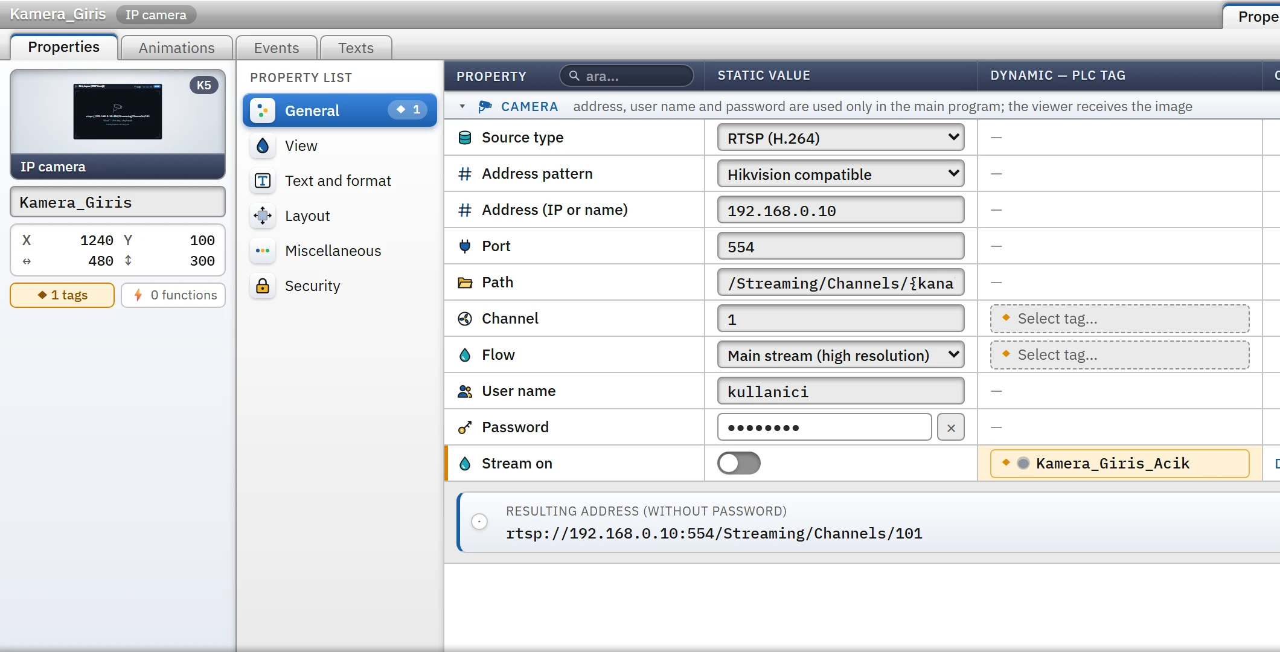Click the Address (IP or name) field

(x=840, y=210)
